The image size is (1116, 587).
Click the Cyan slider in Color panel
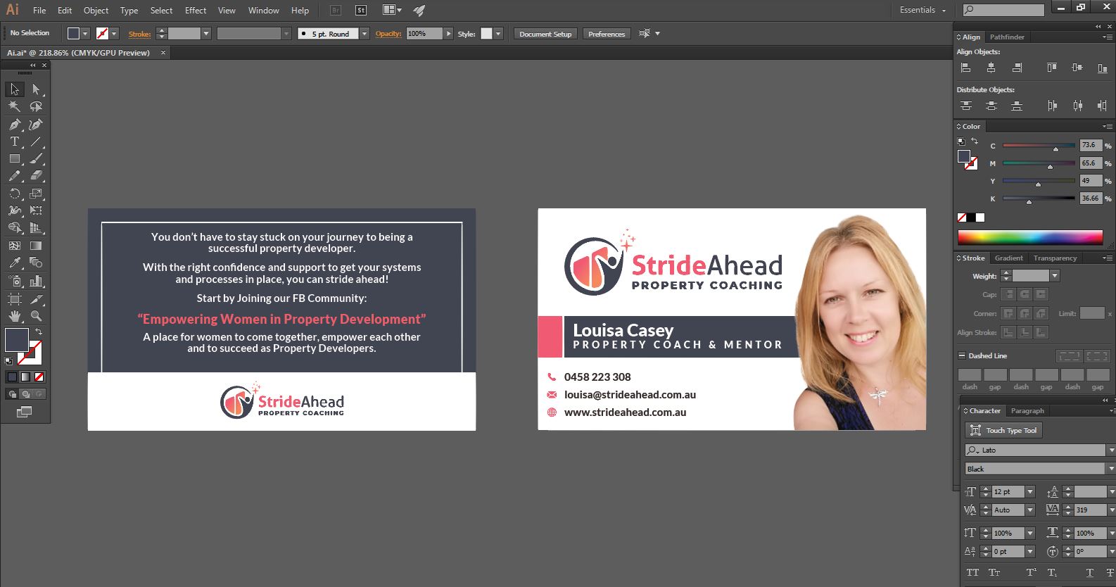pyautogui.click(x=1039, y=146)
